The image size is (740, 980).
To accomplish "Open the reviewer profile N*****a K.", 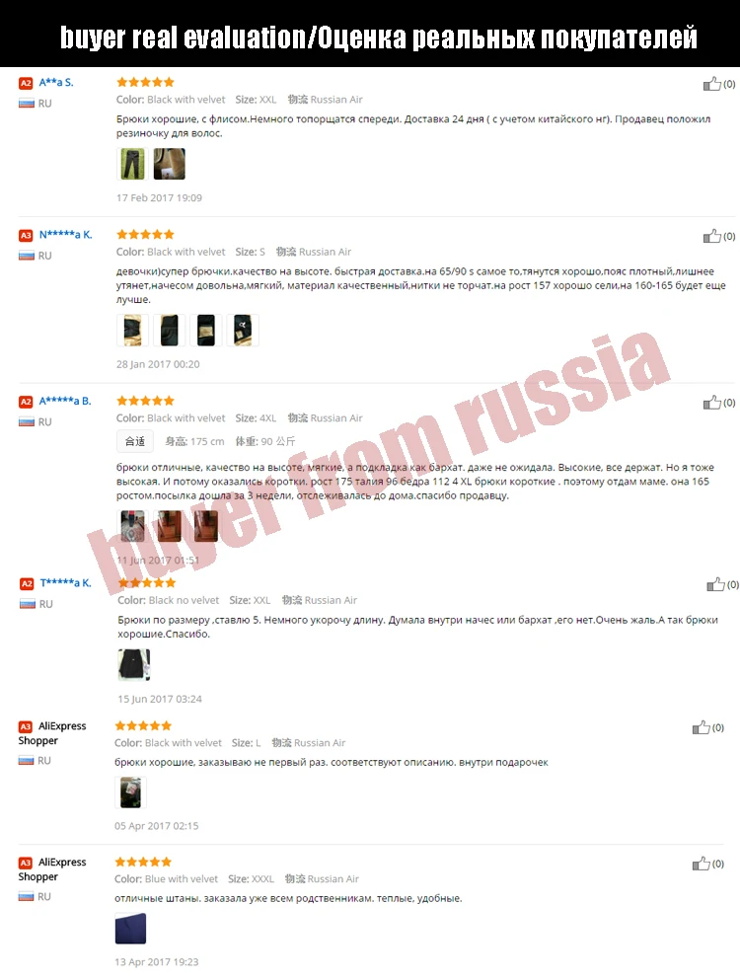I will tap(66, 234).
